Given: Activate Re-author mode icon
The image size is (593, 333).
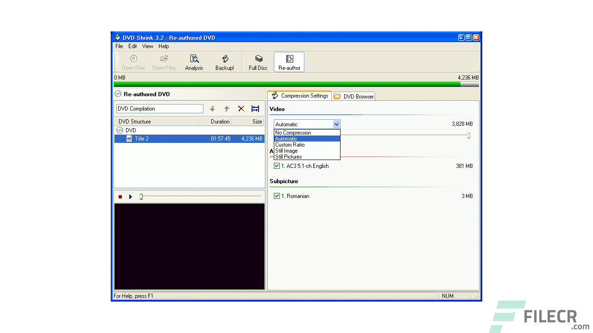Looking at the screenshot, I should pos(289,62).
